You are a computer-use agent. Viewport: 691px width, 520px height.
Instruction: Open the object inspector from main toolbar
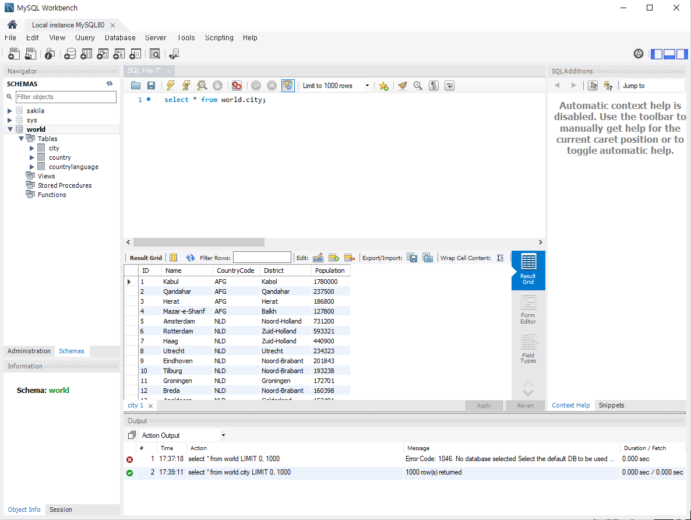pyautogui.click(x=50, y=54)
